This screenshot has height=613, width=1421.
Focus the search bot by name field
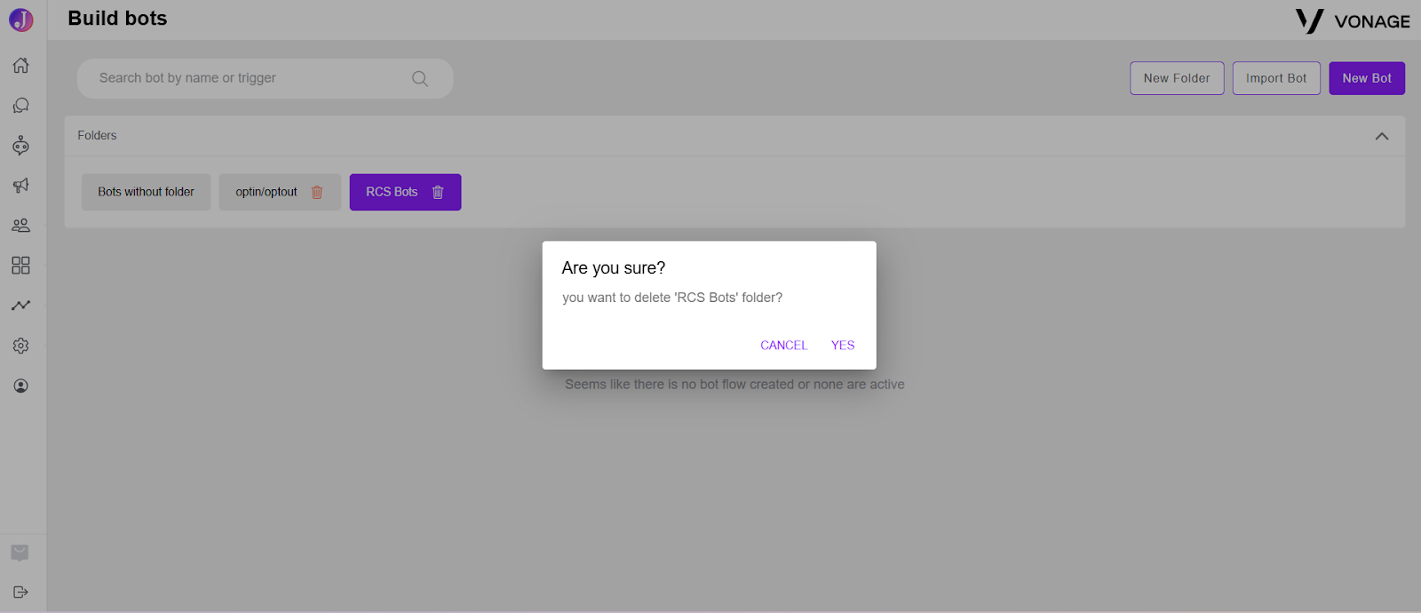click(x=265, y=78)
